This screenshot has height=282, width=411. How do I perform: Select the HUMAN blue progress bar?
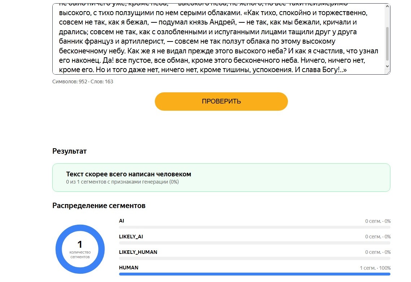tap(254, 274)
